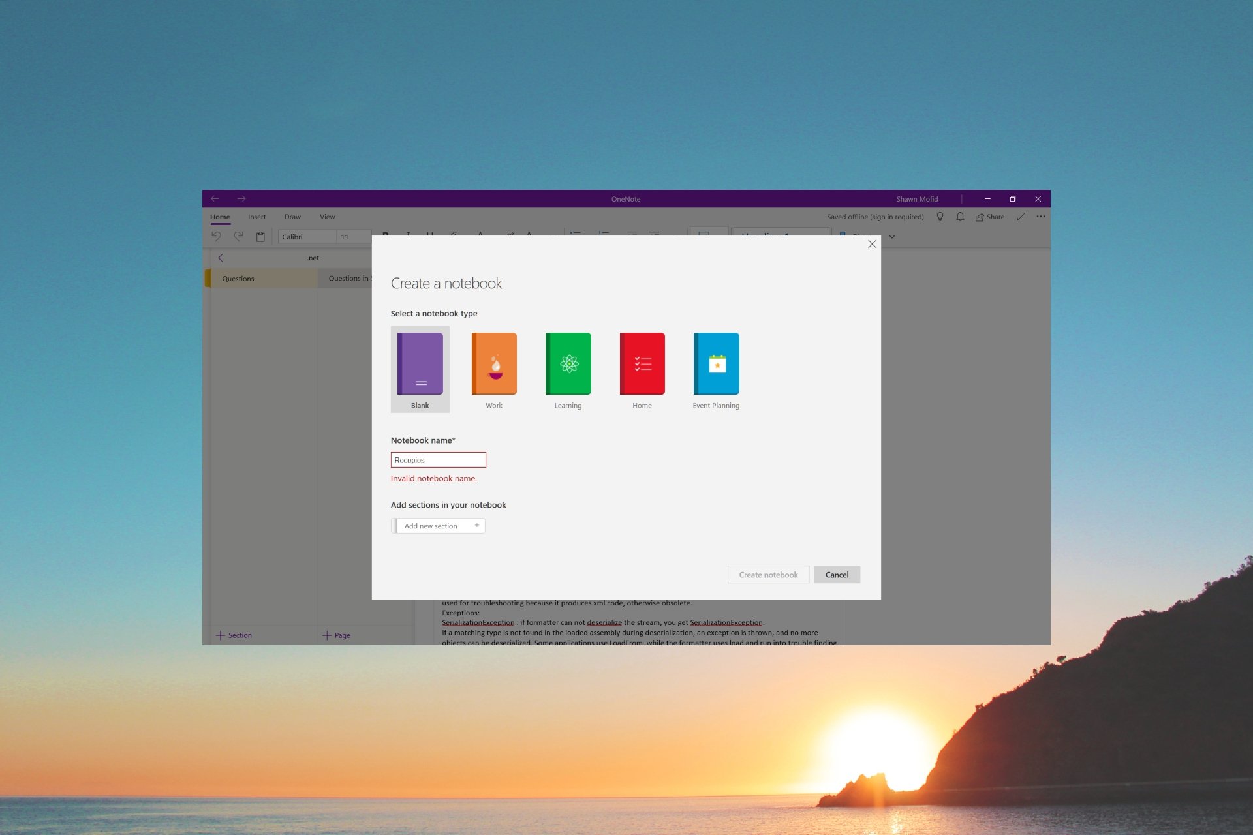Click the Saved offline sign-in status text
1253x835 pixels.
(875, 217)
